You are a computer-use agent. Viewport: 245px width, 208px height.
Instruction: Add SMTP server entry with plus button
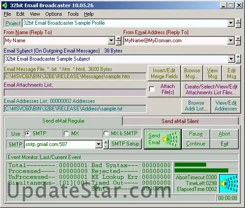106,142
